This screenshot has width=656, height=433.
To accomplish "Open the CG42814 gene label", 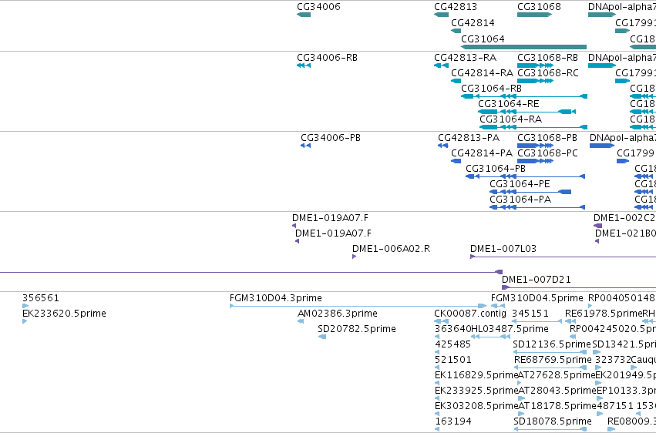I will click(x=473, y=22).
